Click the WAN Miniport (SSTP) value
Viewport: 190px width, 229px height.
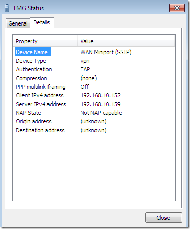pos(106,52)
